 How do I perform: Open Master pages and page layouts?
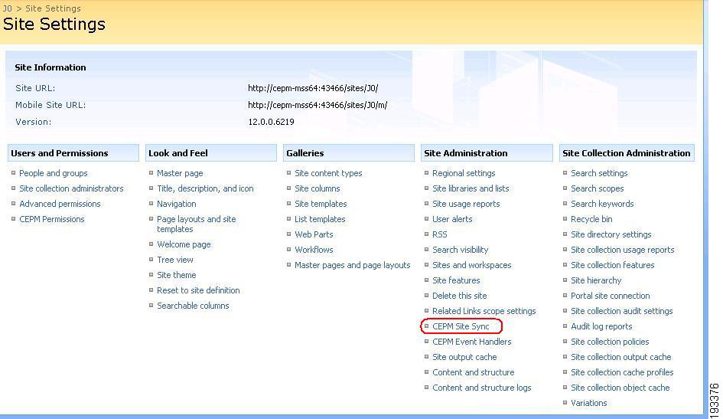(352, 265)
